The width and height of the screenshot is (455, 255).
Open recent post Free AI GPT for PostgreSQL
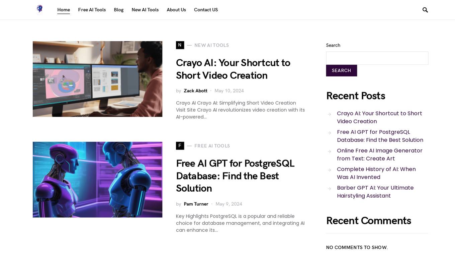pyautogui.click(x=380, y=136)
